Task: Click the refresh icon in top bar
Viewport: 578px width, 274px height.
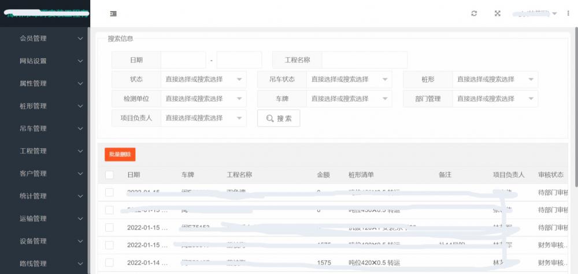Action: pos(474,14)
